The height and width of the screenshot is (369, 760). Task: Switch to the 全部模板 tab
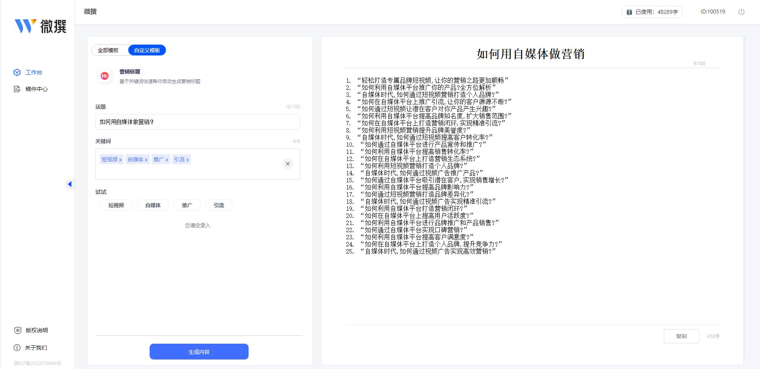[108, 50]
